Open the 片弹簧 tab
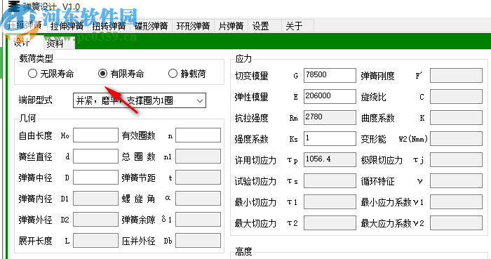 231,26
